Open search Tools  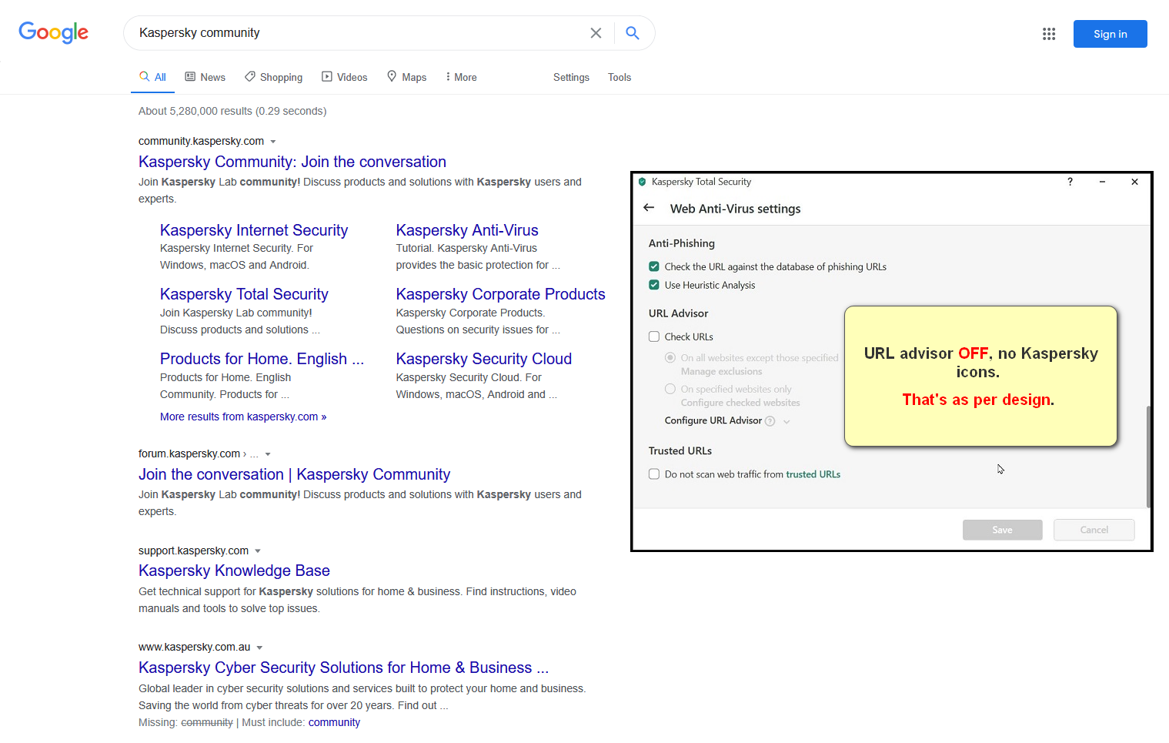(620, 77)
